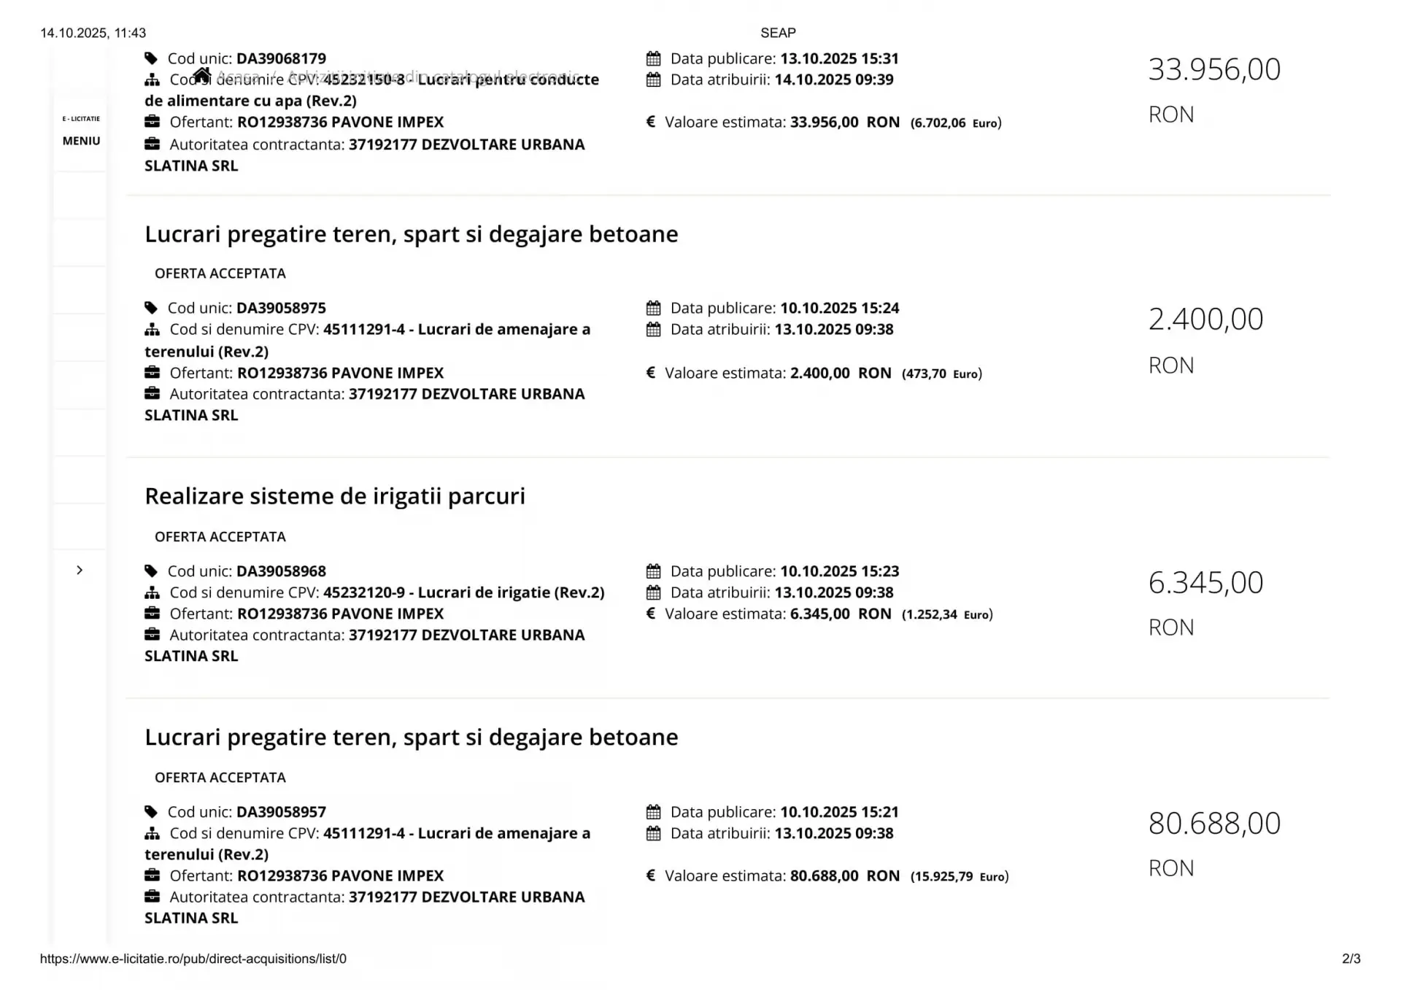The width and height of the screenshot is (1401, 990).
Task: Click the calendar icon beside Data publicare 10.10.2025 15:23
Action: click(x=653, y=571)
